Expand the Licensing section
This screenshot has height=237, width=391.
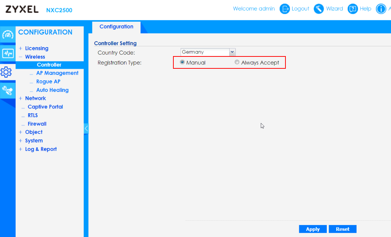point(21,48)
